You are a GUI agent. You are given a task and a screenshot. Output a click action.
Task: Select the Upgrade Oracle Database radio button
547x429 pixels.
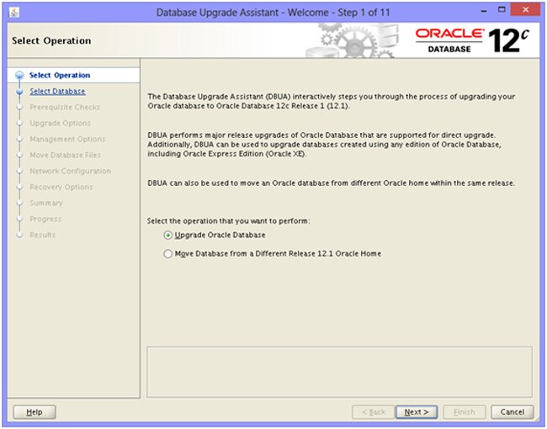coord(167,236)
